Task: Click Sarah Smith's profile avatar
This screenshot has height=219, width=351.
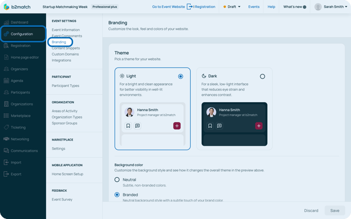Action: [x=318, y=7]
